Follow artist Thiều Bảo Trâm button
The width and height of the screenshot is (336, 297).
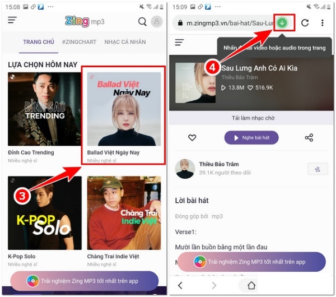tap(318, 169)
